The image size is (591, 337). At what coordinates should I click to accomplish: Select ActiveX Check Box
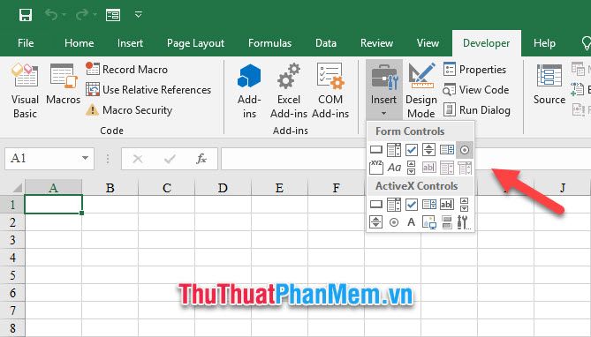tap(411, 205)
